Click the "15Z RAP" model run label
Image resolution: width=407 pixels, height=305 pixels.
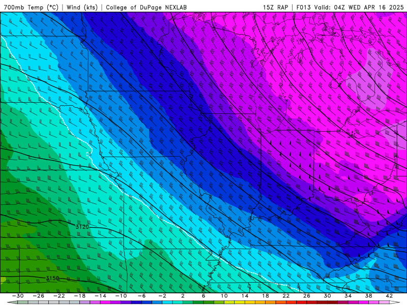click(275, 7)
